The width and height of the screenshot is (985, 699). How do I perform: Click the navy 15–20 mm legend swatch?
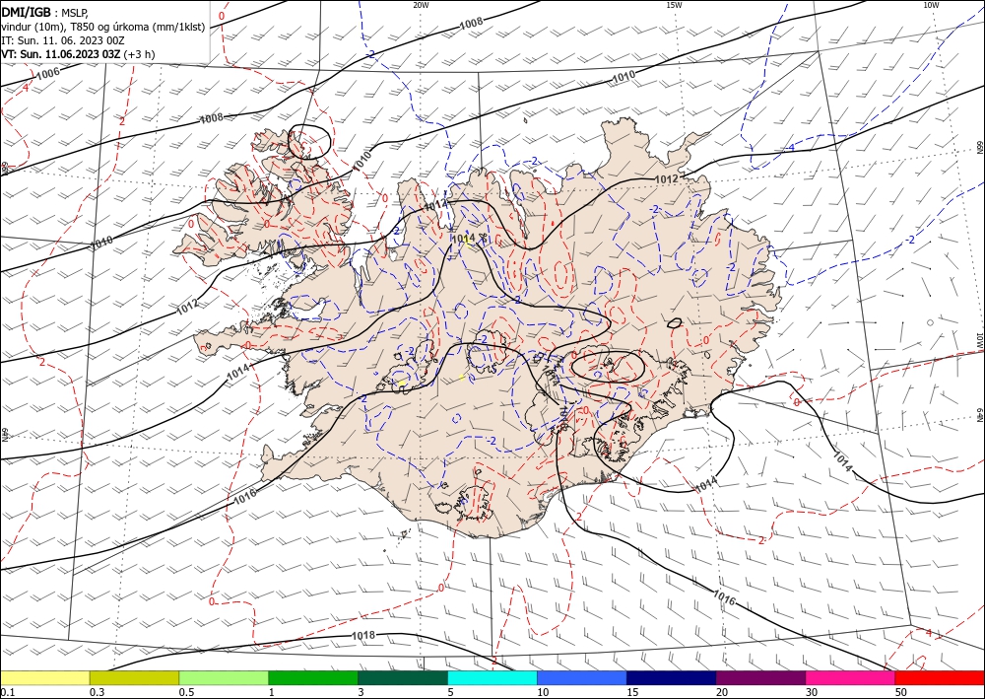pyautogui.click(x=671, y=677)
